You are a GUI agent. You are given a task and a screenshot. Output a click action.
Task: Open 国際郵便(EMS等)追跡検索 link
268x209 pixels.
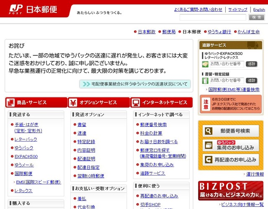(234, 89)
